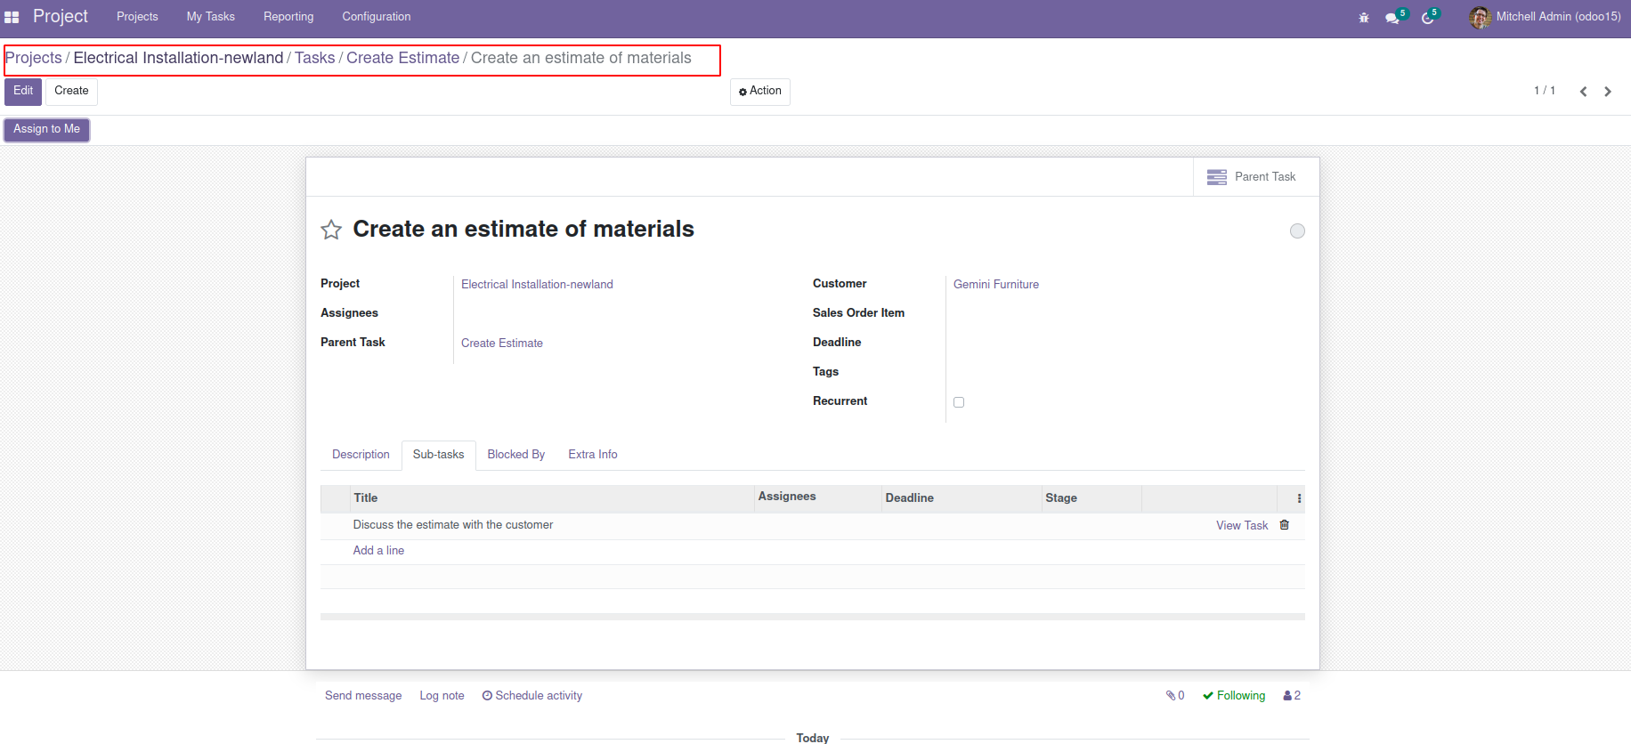The height and width of the screenshot is (744, 1631).
Task: Toggle the Following subscription status
Action: (x=1234, y=696)
